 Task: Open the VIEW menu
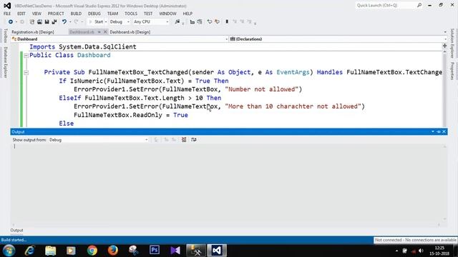tap(36, 14)
